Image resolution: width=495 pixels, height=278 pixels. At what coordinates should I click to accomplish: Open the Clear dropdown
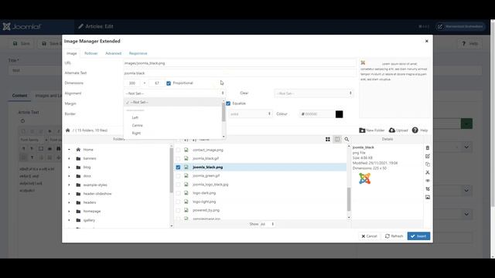click(x=313, y=93)
